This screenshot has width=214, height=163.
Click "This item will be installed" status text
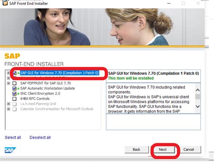point(131,78)
